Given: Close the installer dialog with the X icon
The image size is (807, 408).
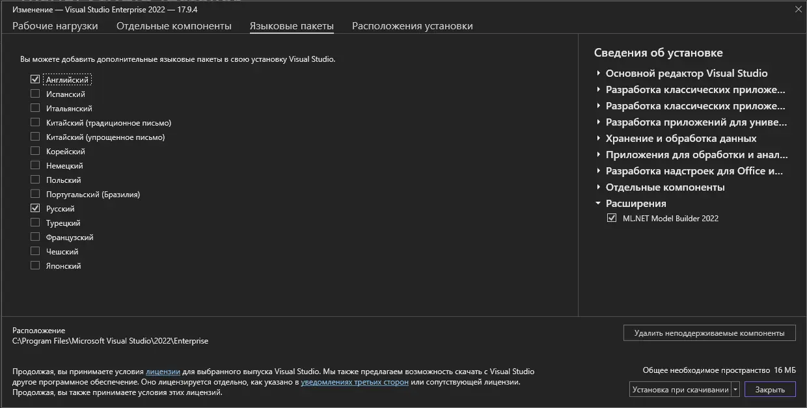Looking at the screenshot, I should coord(798,9).
